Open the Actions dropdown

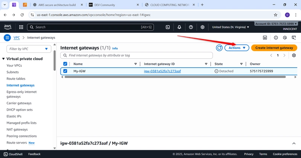(x=237, y=48)
